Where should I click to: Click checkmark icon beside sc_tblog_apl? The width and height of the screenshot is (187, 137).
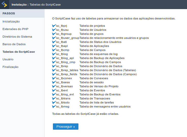[x=54, y=58]
